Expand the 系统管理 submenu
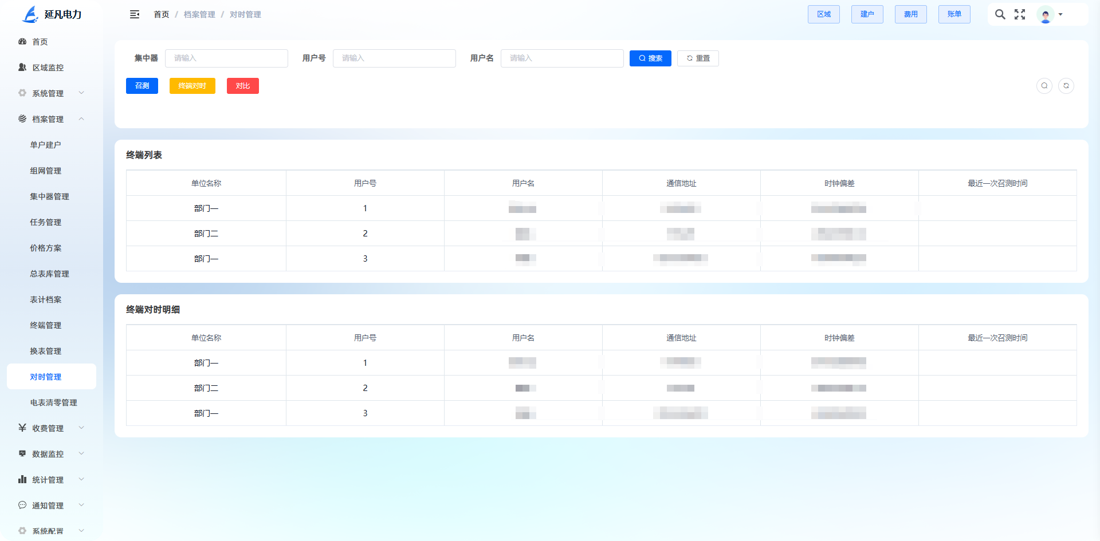The width and height of the screenshot is (1100, 541). tap(52, 93)
